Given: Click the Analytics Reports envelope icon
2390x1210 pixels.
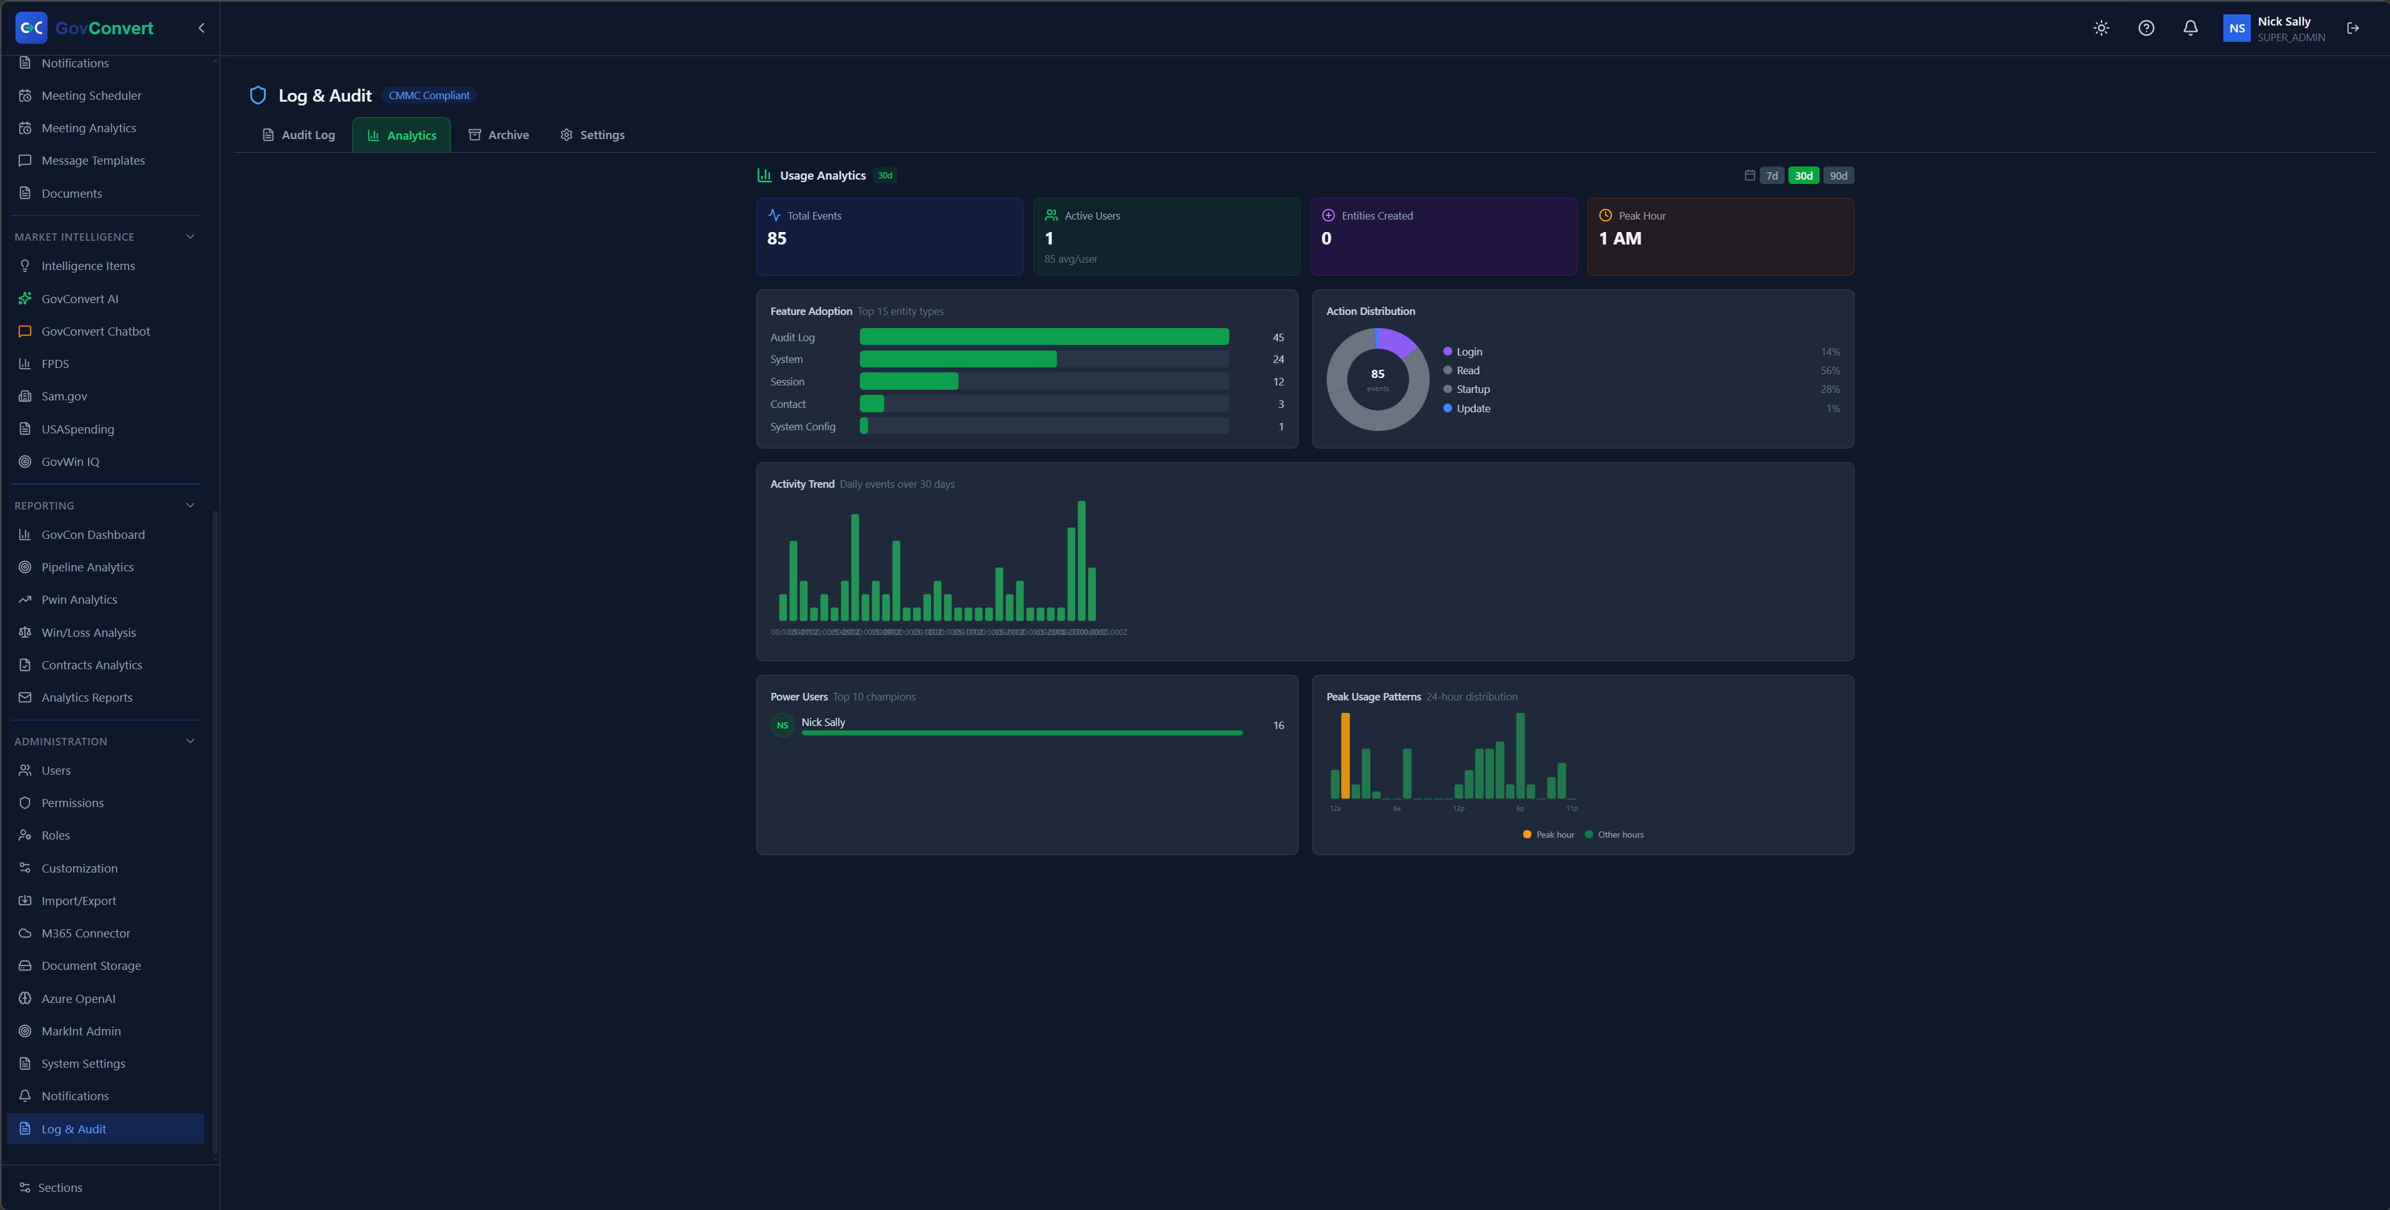Looking at the screenshot, I should (x=25, y=697).
